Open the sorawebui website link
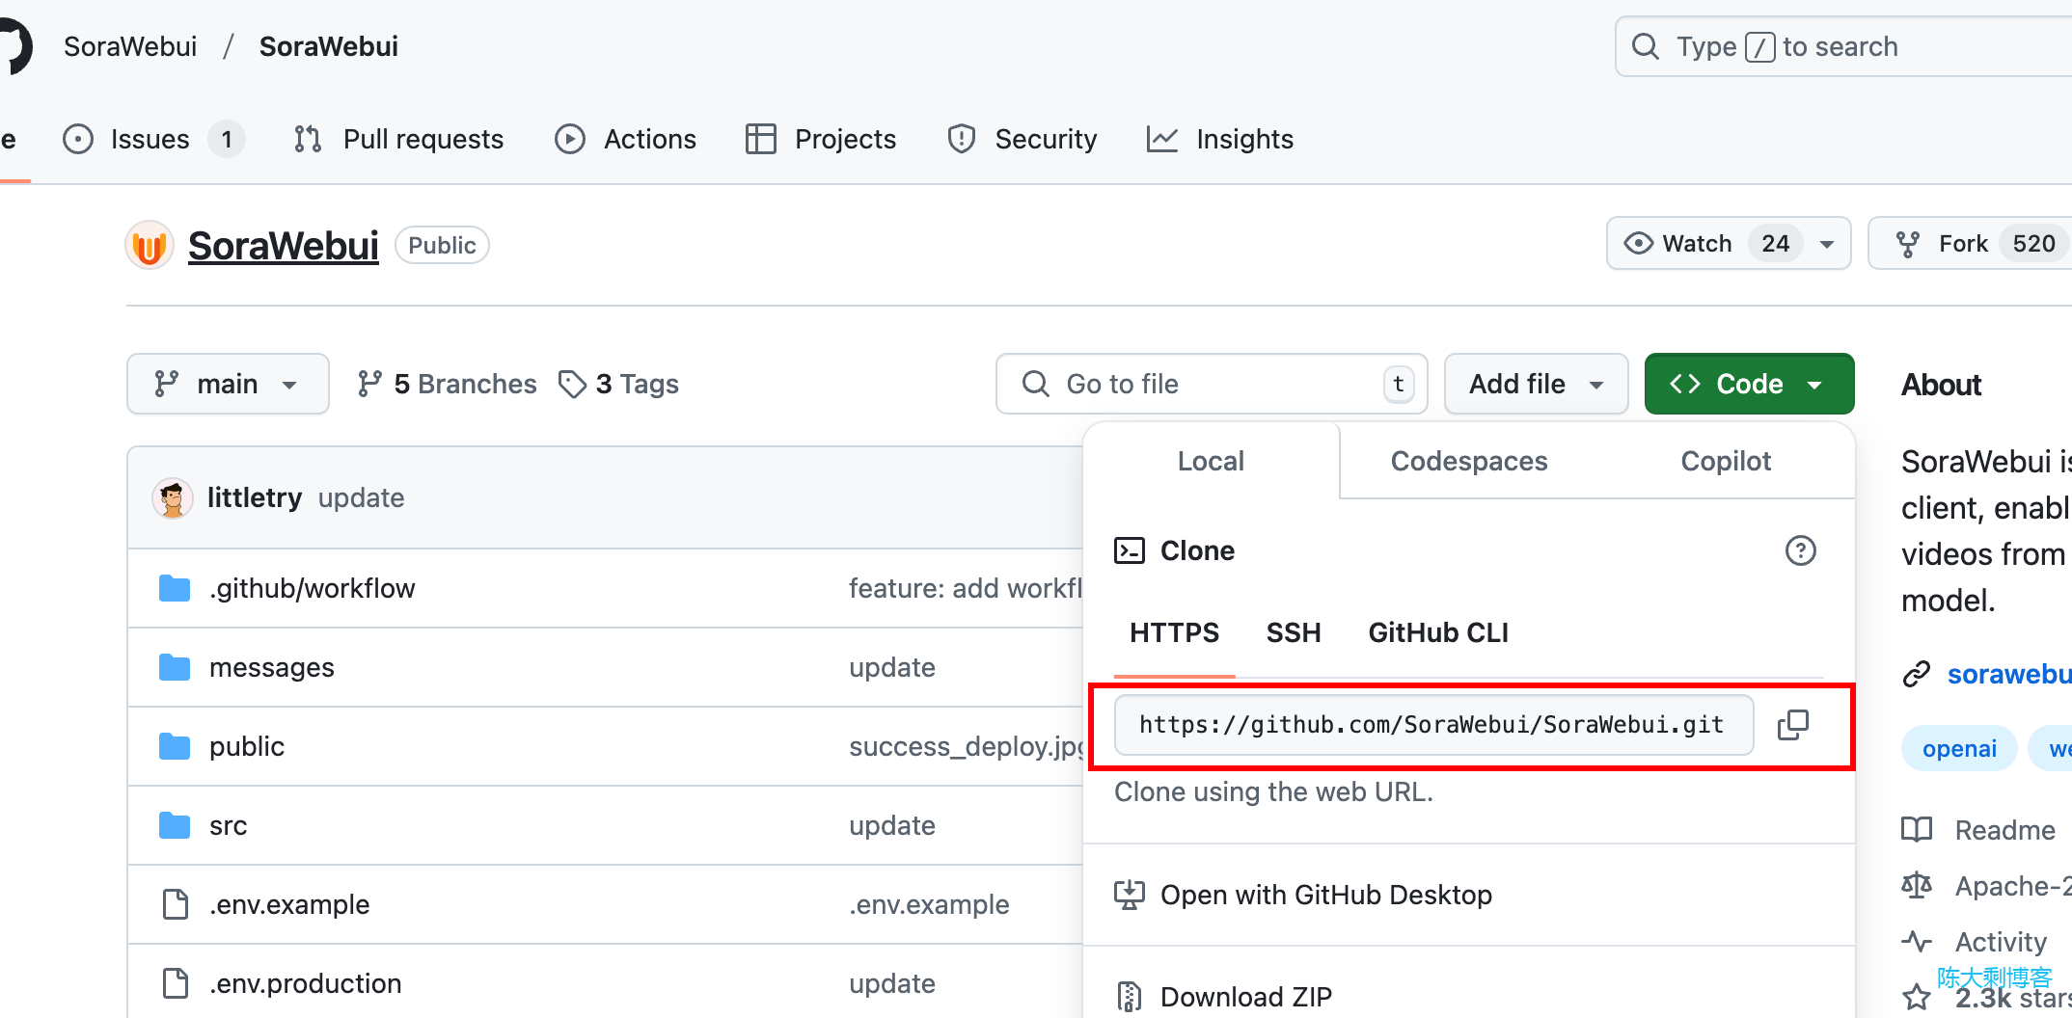 coord(2008,674)
